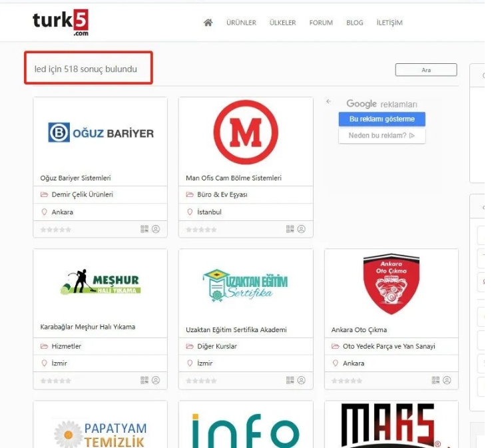Image resolution: width=494 pixels, height=448 pixels.
Task: Open Hizmetler category link
Action: (66, 346)
